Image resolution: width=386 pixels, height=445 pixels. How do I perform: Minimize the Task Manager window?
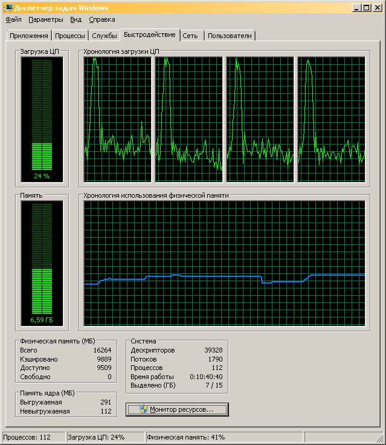pyautogui.click(x=356, y=8)
